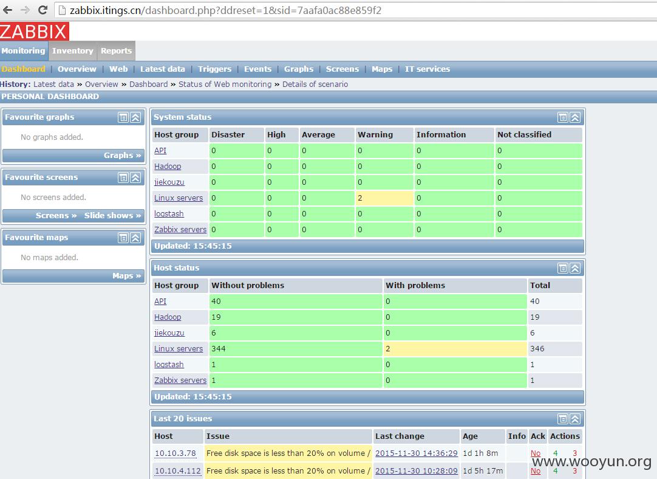Open Hadoop host group in Host status
Image resolution: width=657 pixels, height=479 pixels.
click(168, 317)
